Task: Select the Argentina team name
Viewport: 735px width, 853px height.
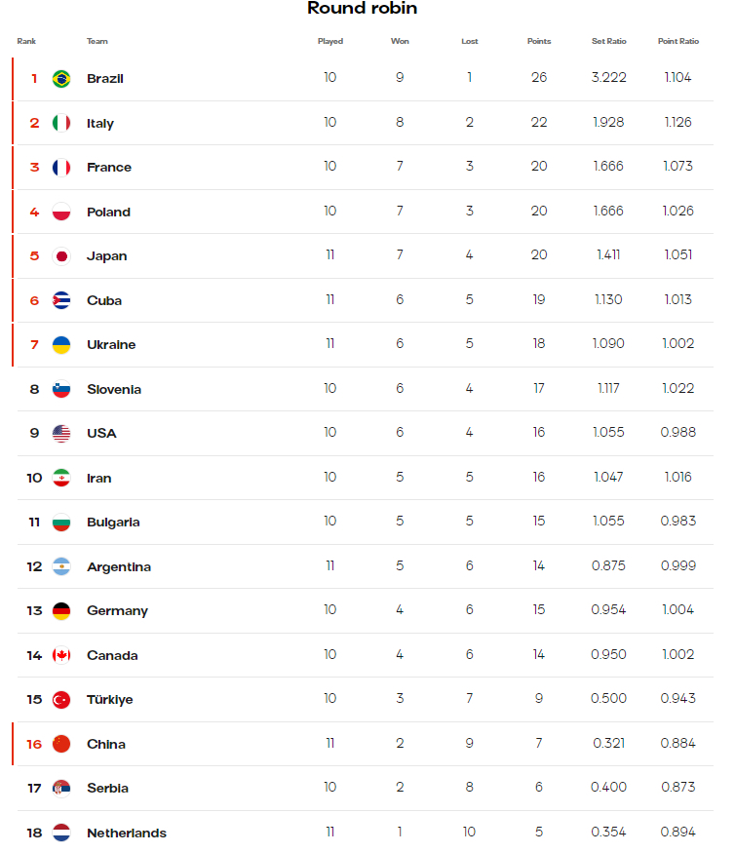Action: coord(119,566)
